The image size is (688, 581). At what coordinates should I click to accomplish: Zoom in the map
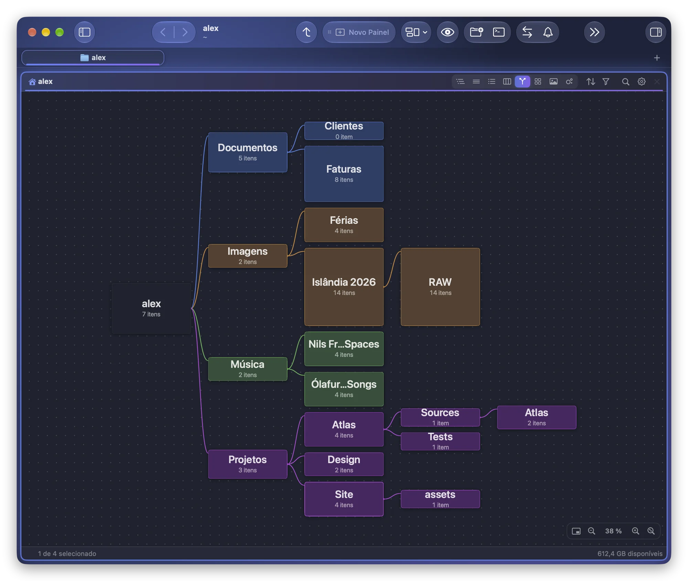(x=636, y=531)
